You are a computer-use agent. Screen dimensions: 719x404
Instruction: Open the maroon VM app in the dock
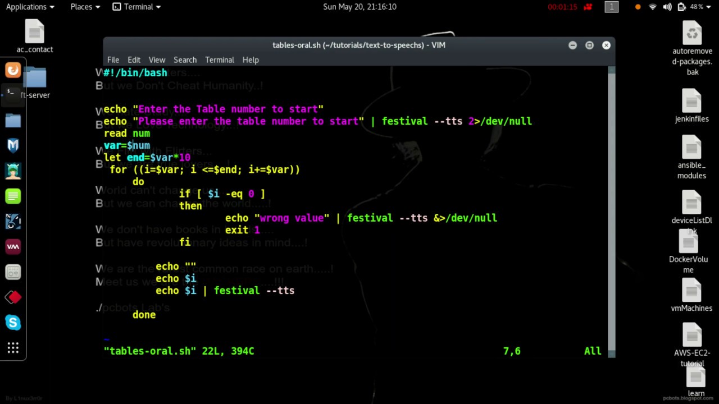(x=13, y=246)
